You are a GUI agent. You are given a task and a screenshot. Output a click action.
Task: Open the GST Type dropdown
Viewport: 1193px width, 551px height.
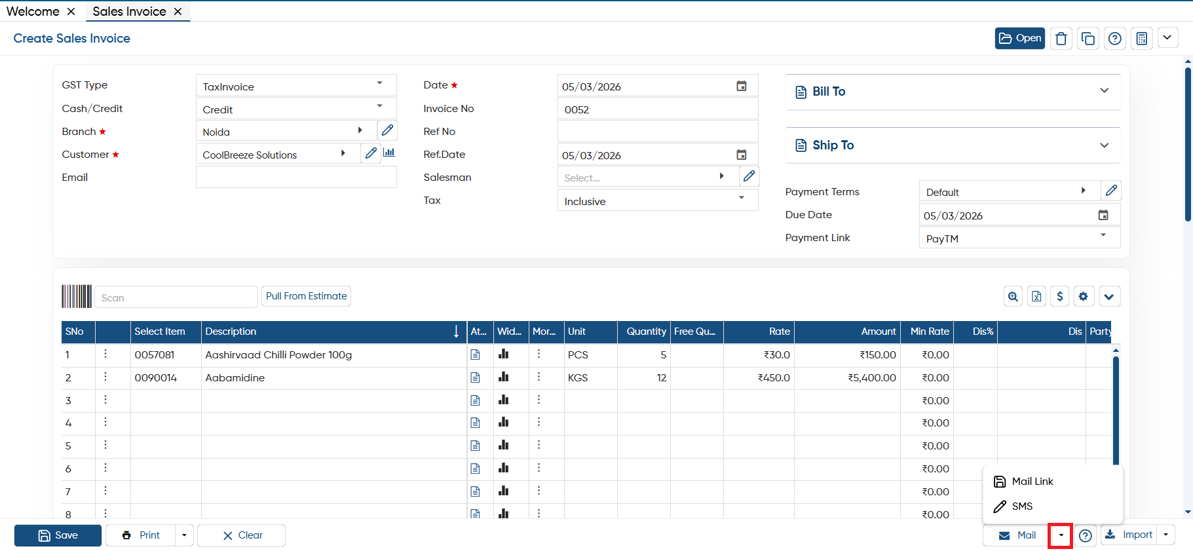296,86
